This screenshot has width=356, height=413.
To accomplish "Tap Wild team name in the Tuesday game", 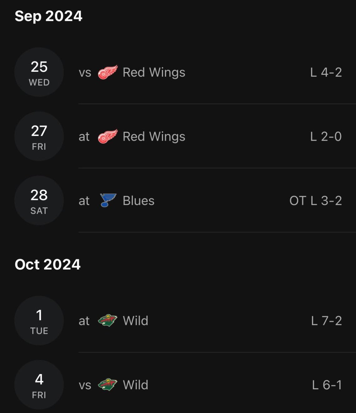I will pyautogui.click(x=135, y=321).
